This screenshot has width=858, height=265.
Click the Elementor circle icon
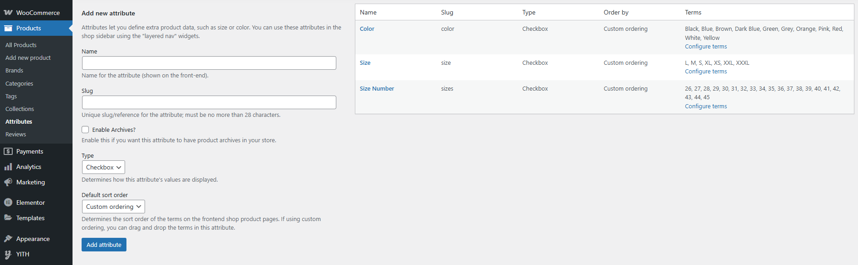8,202
